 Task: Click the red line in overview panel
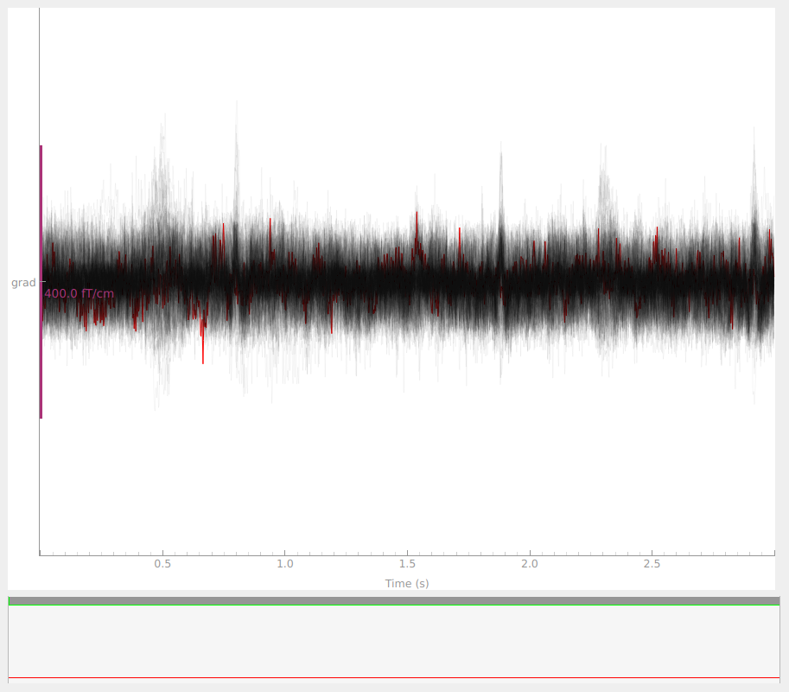394,678
